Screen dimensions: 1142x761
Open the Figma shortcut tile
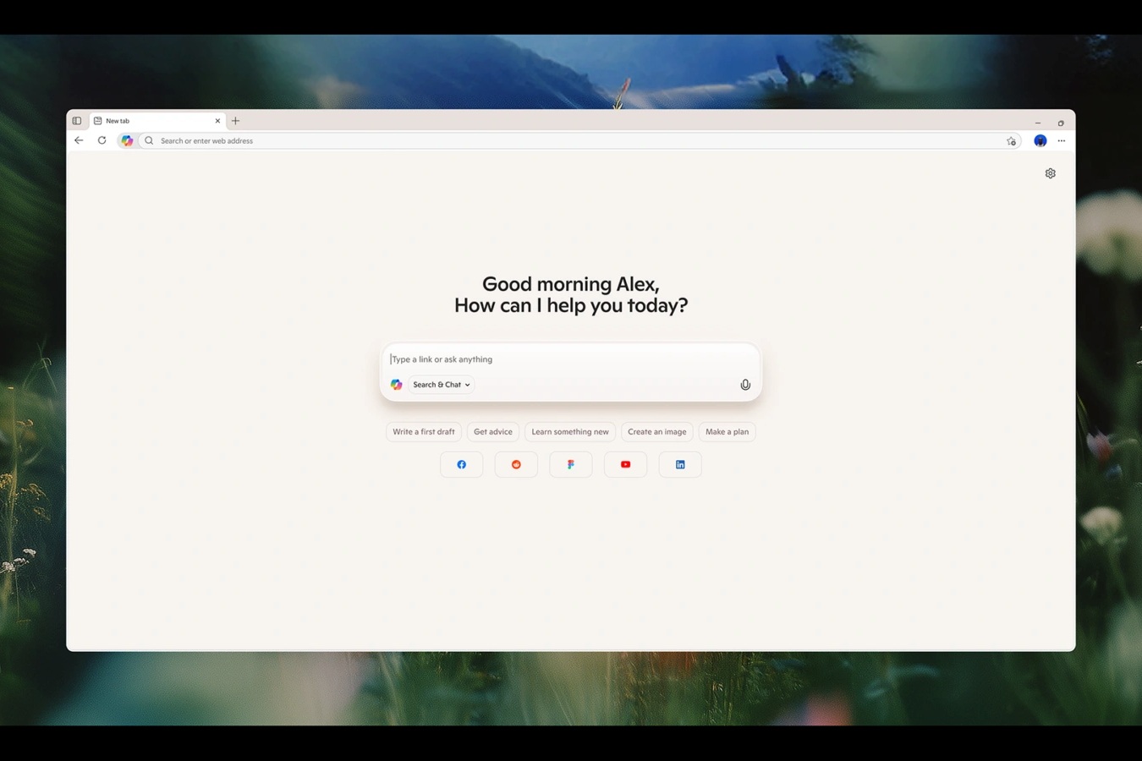coord(571,464)
